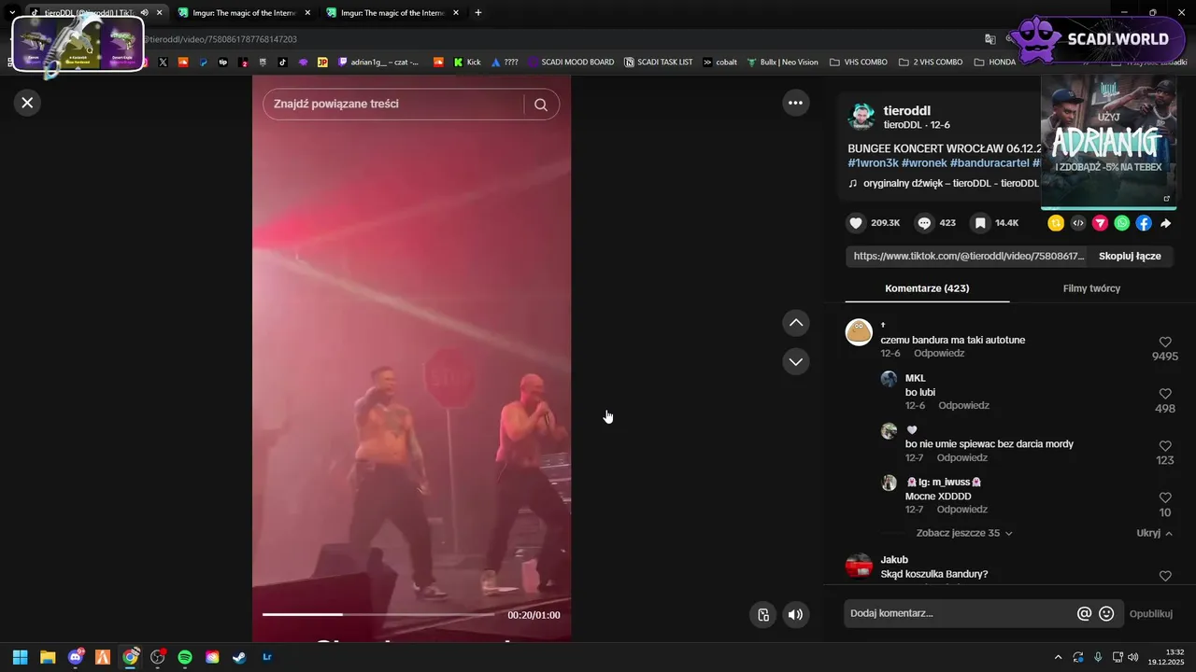1196x672 pixels.
Task: Collapse replies with 'Ukryj'
Action: pyautogui.click(x=1155, y=533)
